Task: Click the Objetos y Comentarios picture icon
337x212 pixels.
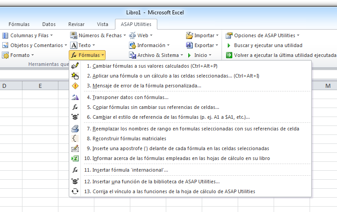Action: tap(5, 45)
